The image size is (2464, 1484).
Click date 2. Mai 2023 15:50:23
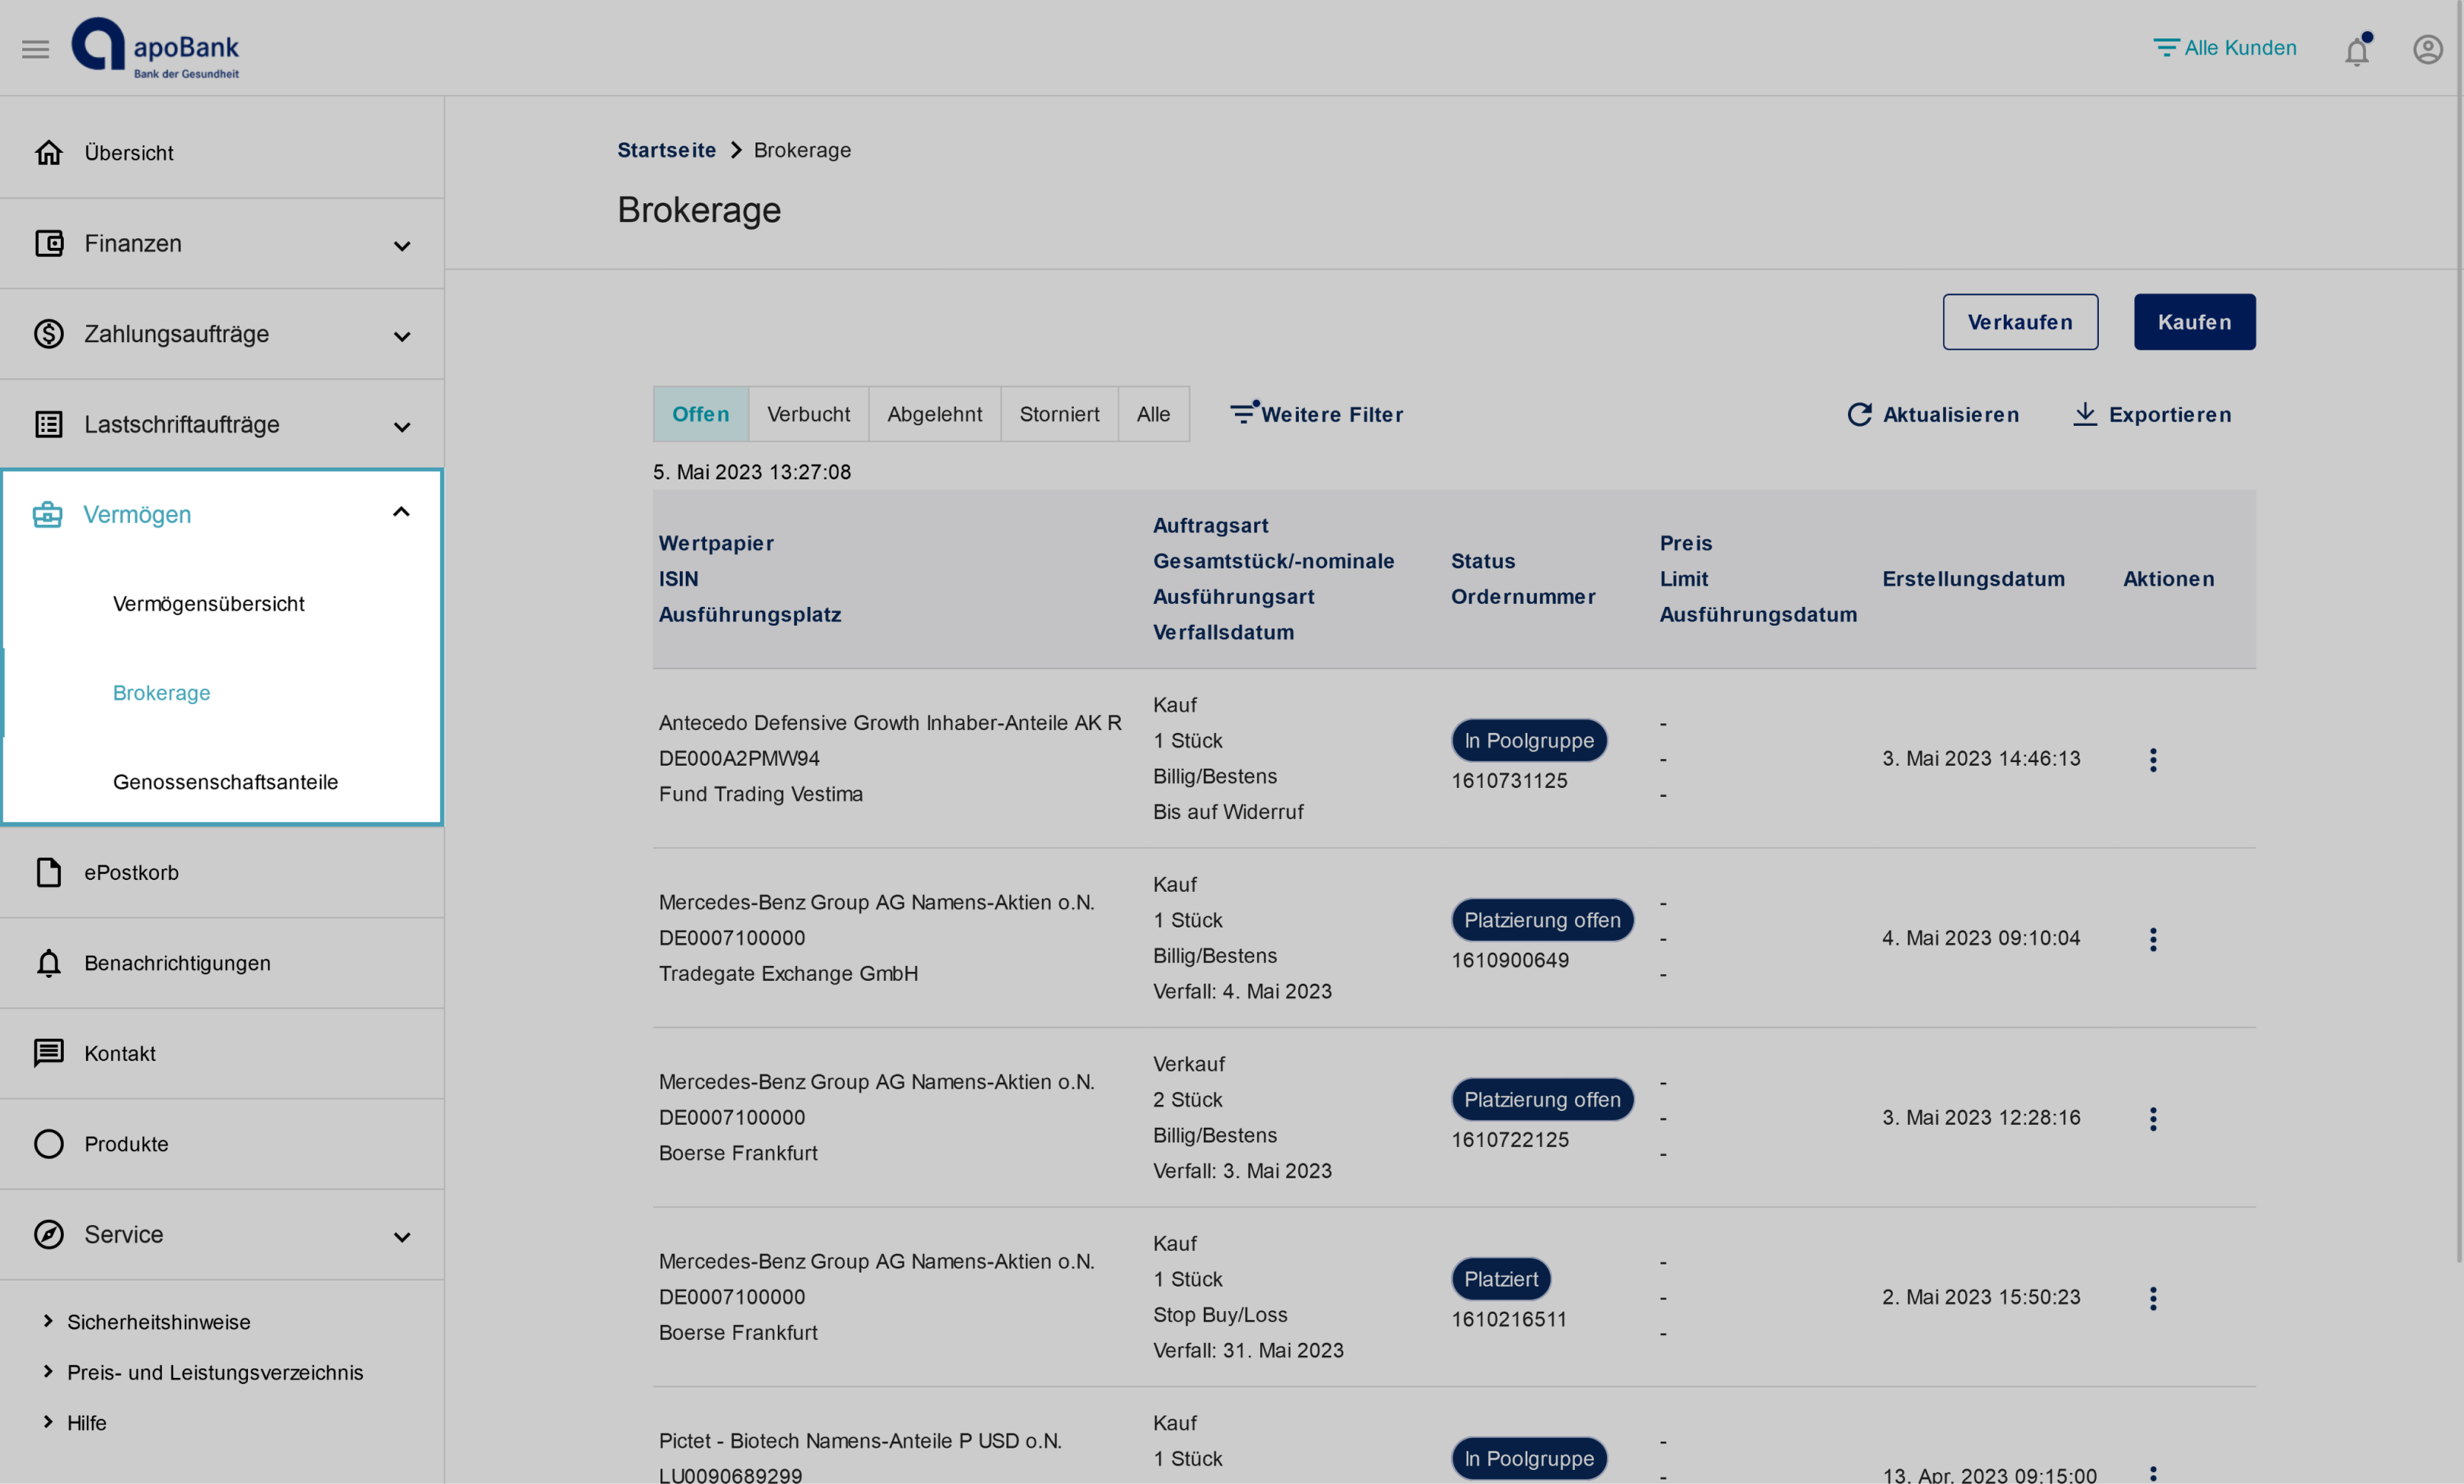click(x=1981, y=1297)
